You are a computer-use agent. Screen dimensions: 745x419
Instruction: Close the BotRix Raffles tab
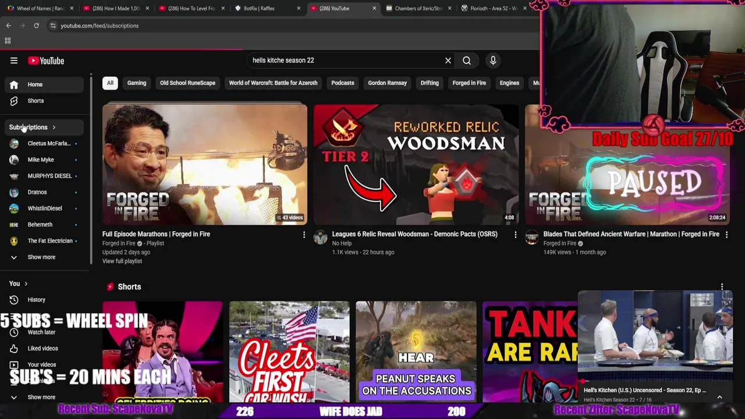[299, 8]
